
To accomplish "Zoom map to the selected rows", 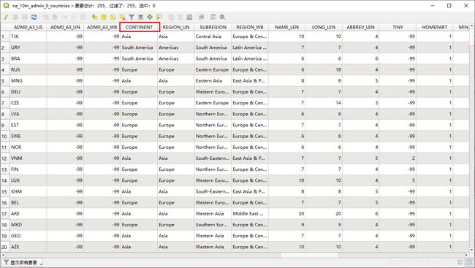I will click(159, 18).
